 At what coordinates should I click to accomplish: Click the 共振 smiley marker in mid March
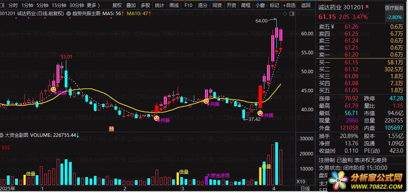(206, 101)
